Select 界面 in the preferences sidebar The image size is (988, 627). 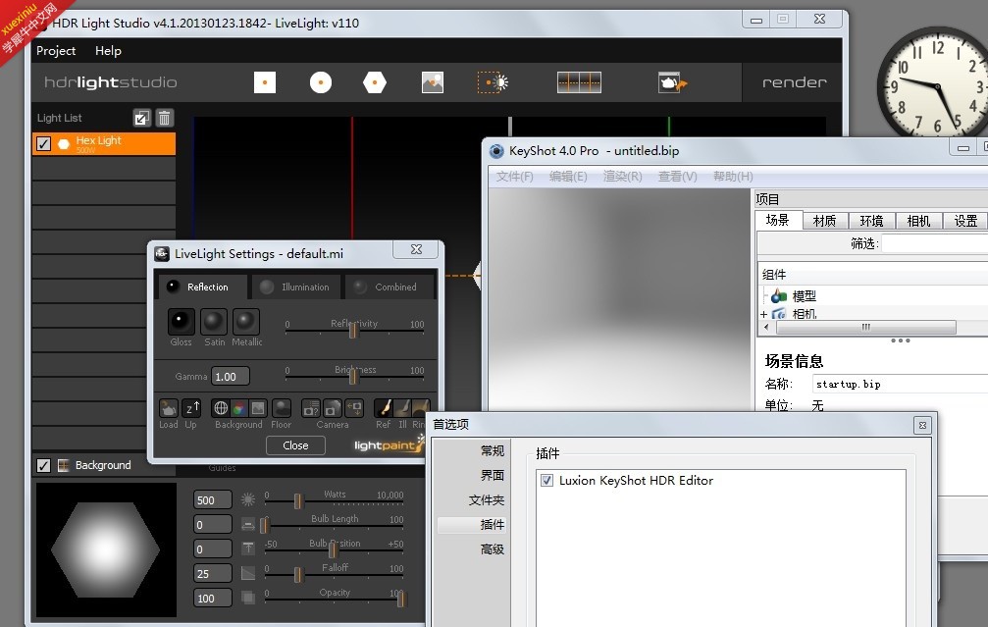[x=493, y=475]
